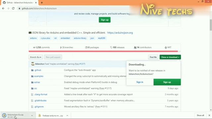Click the New pull request button
The width and height of the screenshot is (212, 119).
[53, 57]
